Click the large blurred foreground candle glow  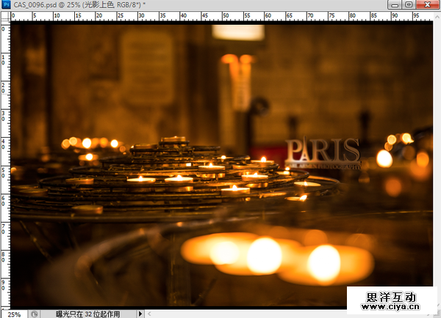[265, 255]
